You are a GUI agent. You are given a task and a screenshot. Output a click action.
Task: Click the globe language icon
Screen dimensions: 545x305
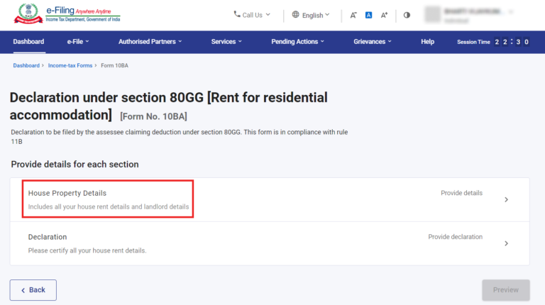(x=295, y=15)
